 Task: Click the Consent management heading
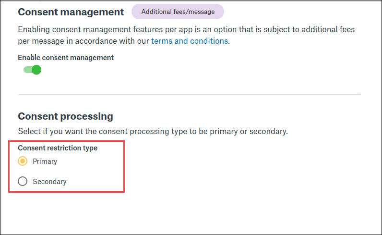click(x=71, y=12)
